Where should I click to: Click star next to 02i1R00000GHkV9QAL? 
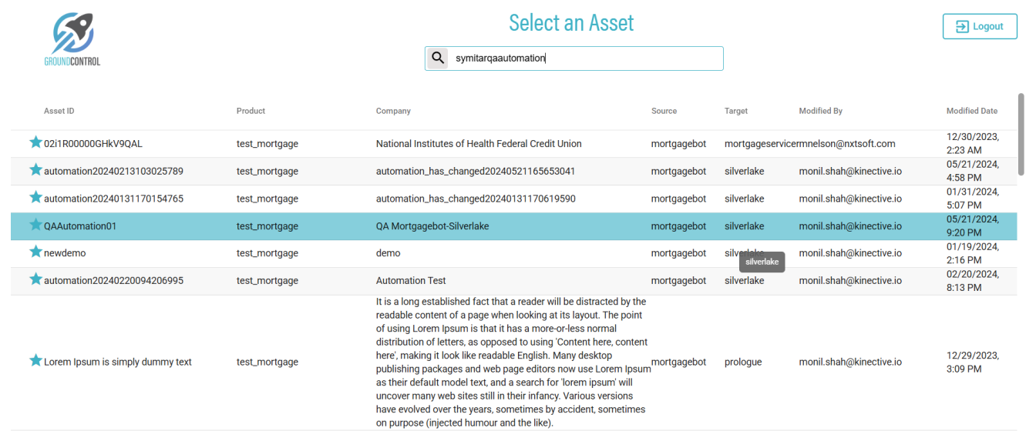pos(35,142)
